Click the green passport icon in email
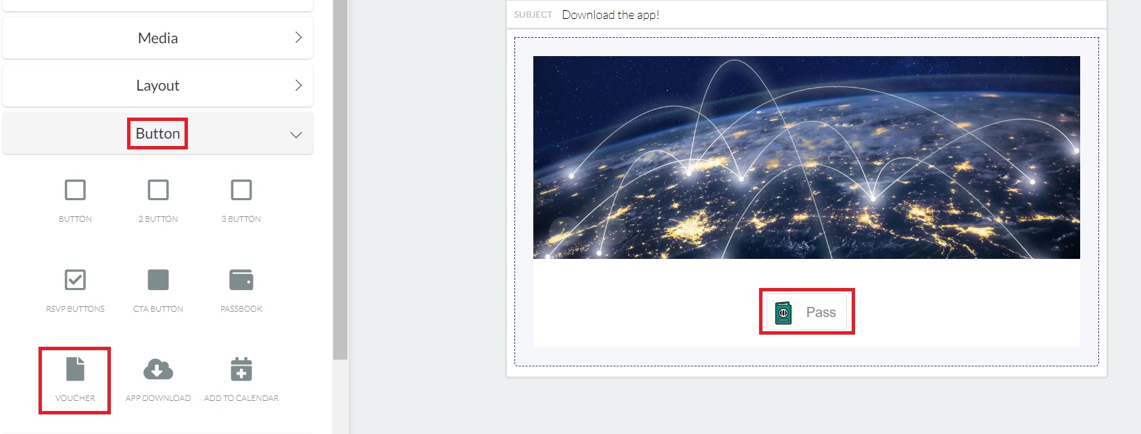 (783, 312)
